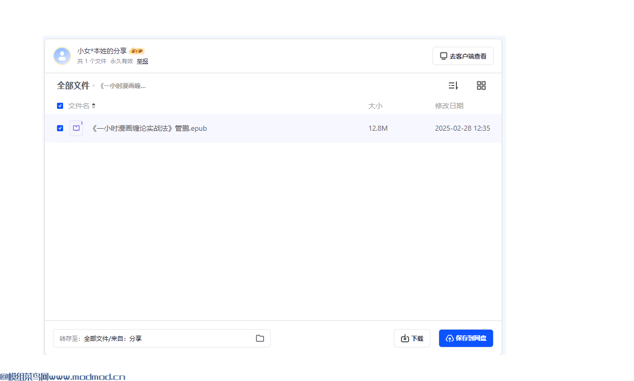Click the 《一小时漫画缠... breadcrumb item
Image resolution: width=634 pixels, height=381 pixels.
(123, 86)
